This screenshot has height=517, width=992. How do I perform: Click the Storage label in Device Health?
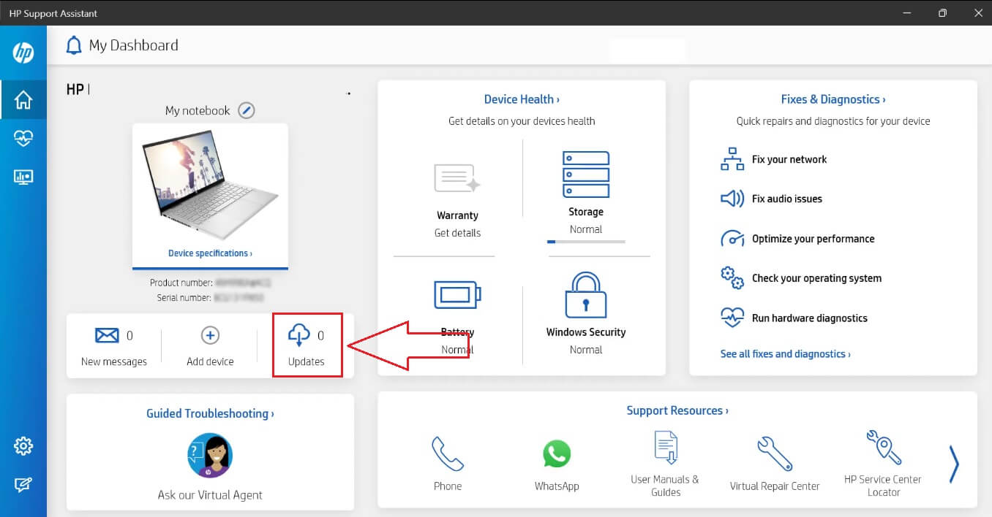[586, 212]
